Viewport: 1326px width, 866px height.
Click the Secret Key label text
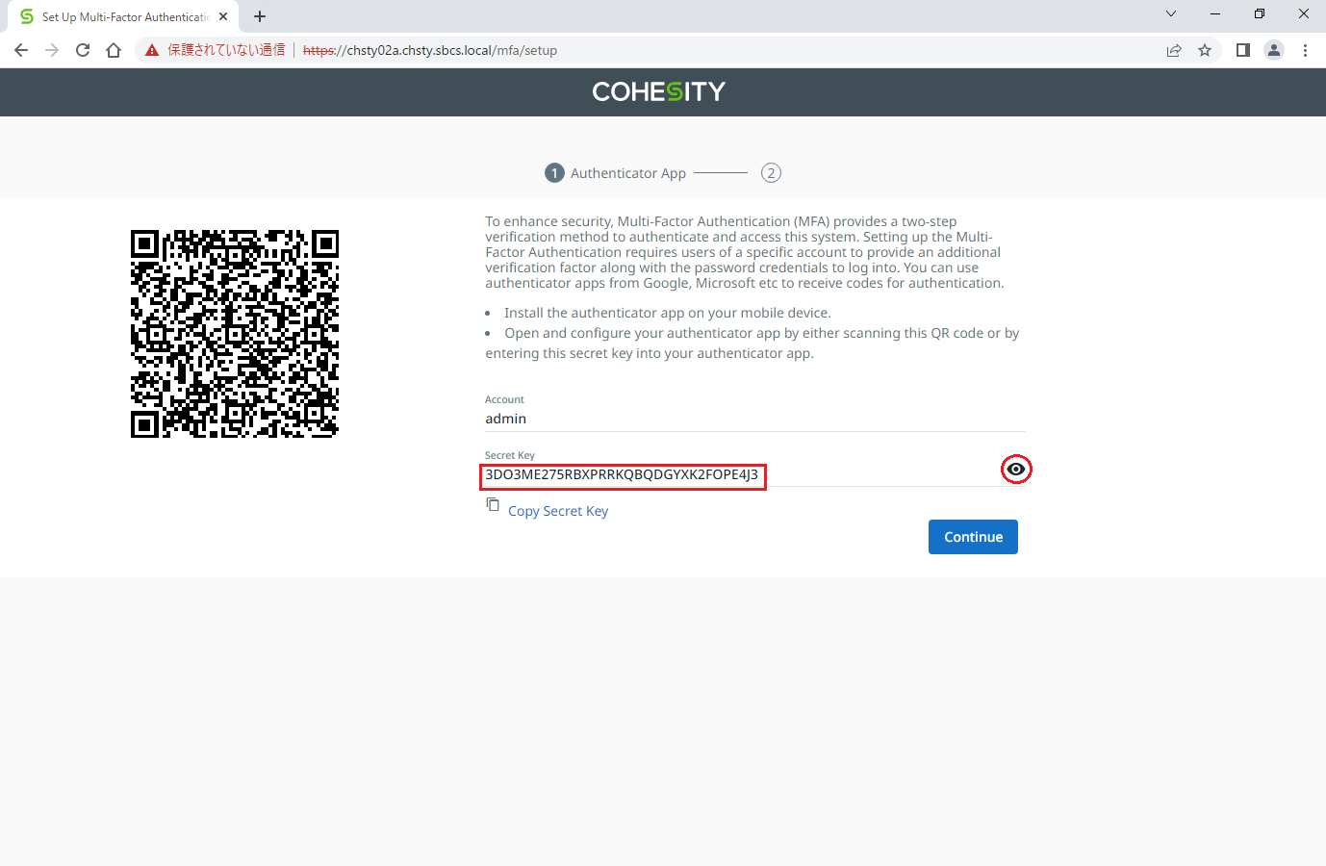tap(510, 455)
